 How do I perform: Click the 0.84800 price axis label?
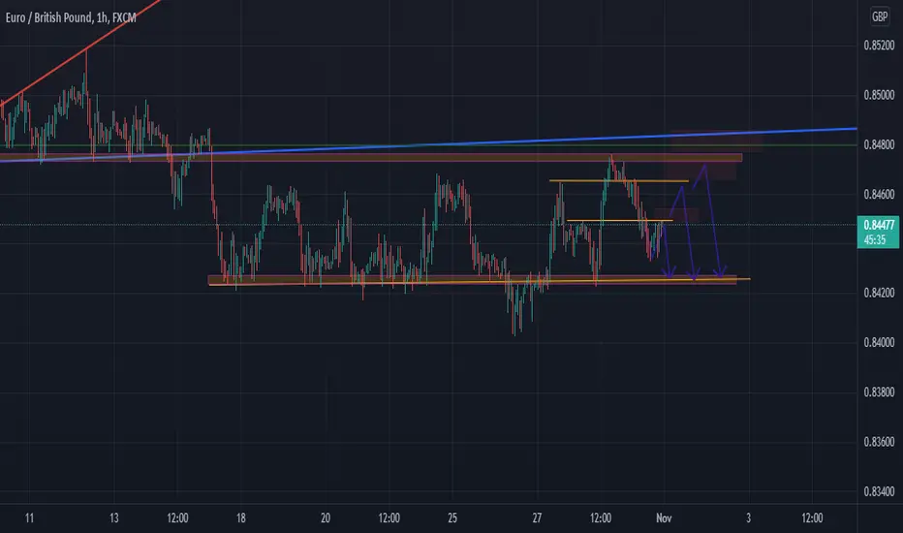(880, 144)
